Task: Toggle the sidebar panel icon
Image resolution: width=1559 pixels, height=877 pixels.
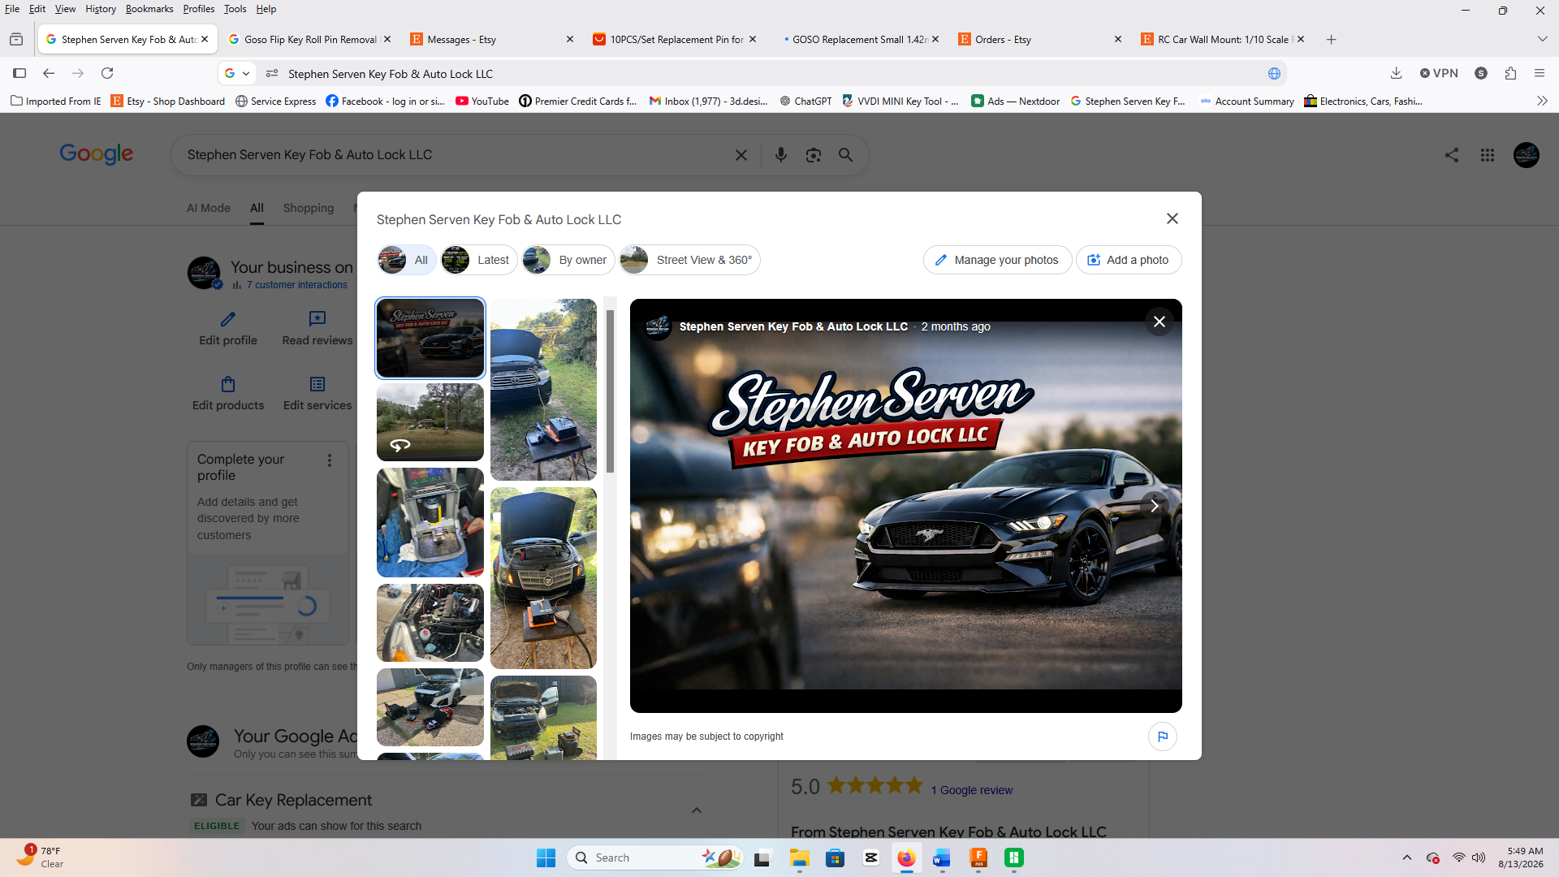Action: click(x=19, y=73)
